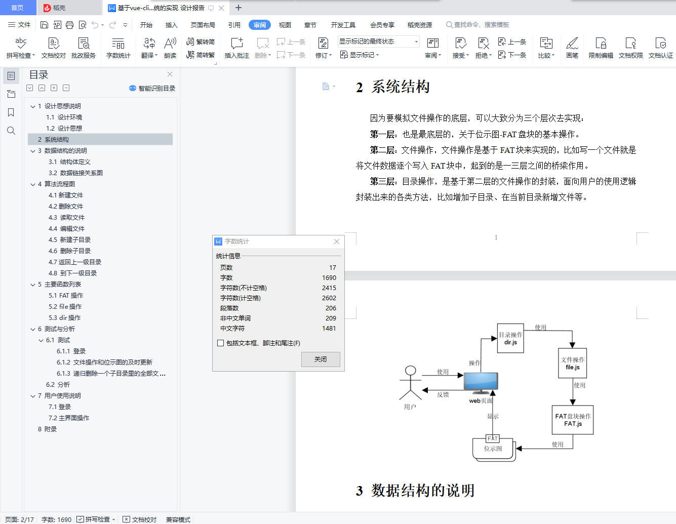Screen dimensions: 676x524
Task: Toggle 文档校对 in the status bar
Action: pyautogui.click(x=140, y=519)
